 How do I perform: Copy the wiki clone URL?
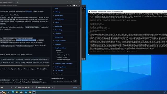75,81
